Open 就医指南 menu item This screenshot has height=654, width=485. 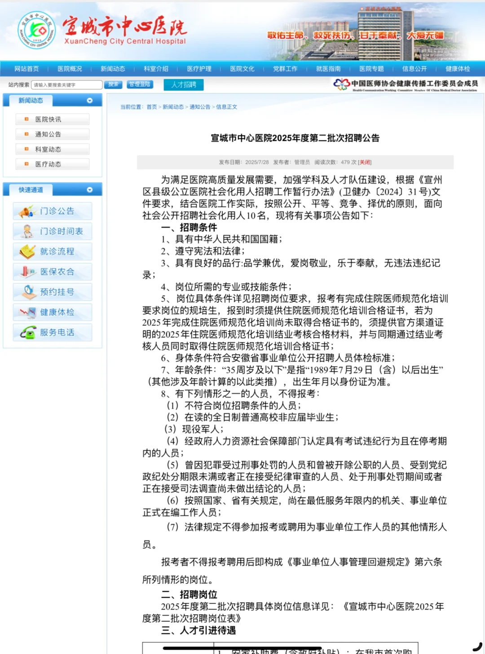coord(328,69)
